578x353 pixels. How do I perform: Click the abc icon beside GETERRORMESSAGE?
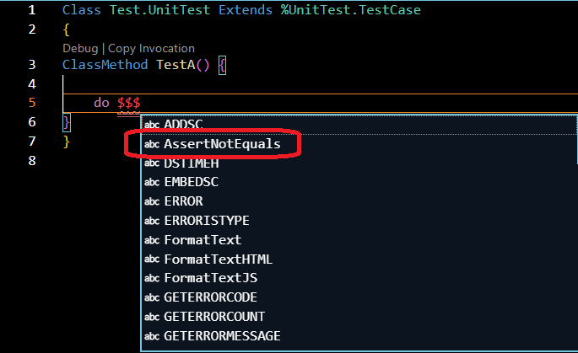tap(152, 336)
